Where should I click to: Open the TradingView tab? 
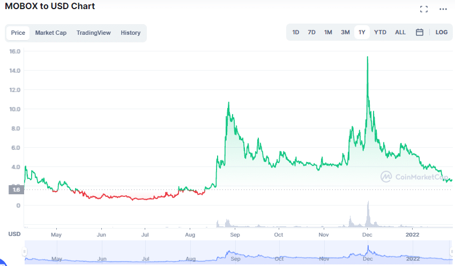[x=93, y=33]
